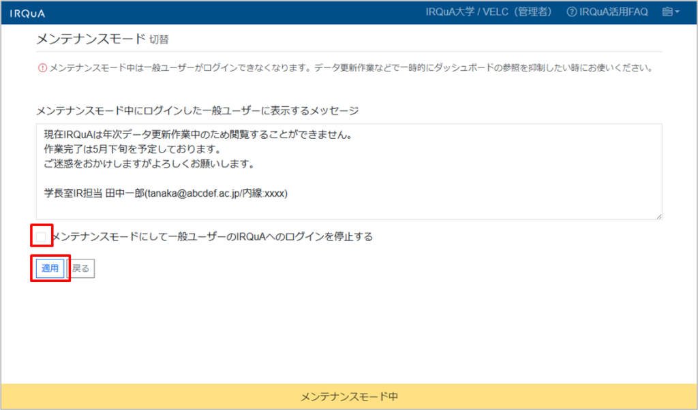Click the message textarea resize handle
The image size is (698, 410).
[x=658, y=216]
